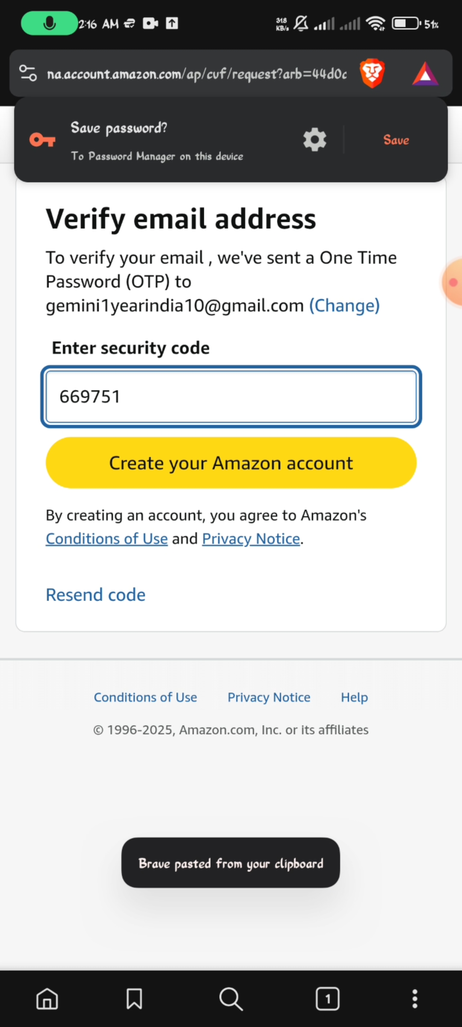Tap the Brave Shields lion icon
Viewport: 462px width, 1027px height.
tap(372, 74)
